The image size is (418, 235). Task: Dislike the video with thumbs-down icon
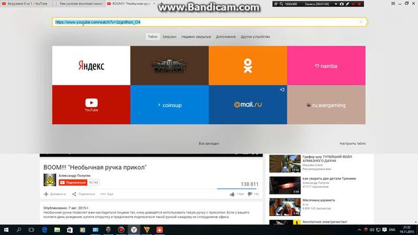click(249, 194)
